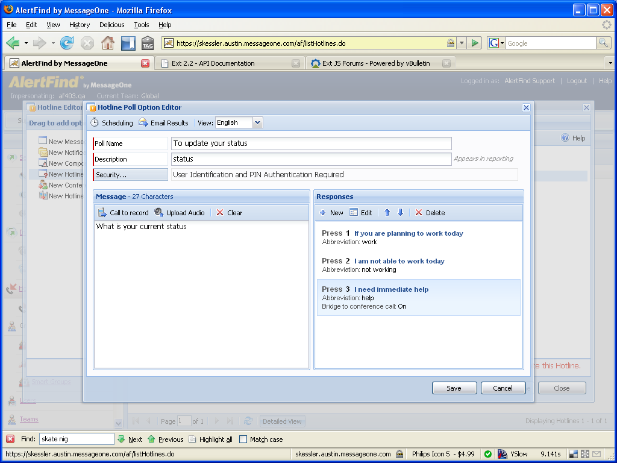Click Highlight all in the find bar
The height and width of the screenshot is (463, 617).
[210, 439]
